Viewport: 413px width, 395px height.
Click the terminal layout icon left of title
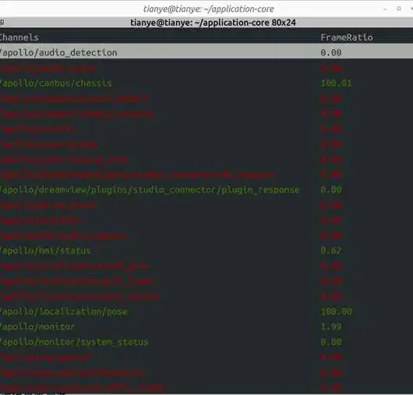coord(2,23)
